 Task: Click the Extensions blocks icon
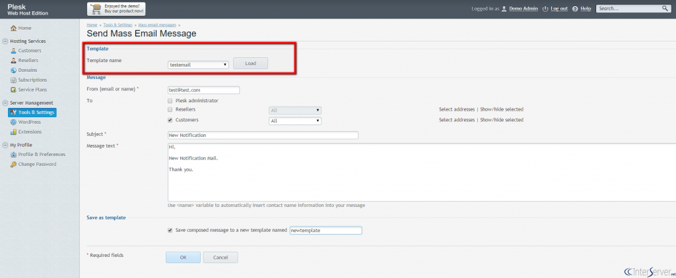click(x=14, y=132)
